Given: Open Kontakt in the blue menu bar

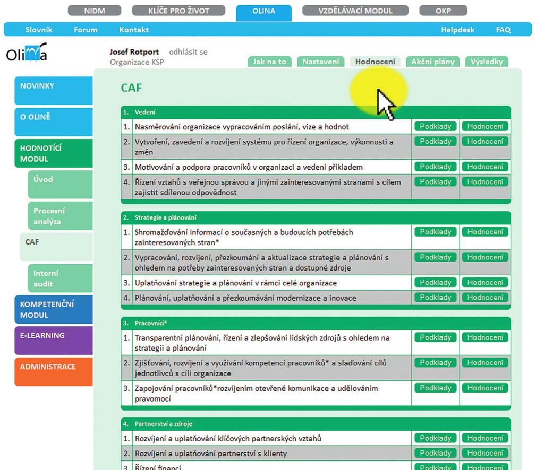Looking at the screenshot, I should click(134, 30).
